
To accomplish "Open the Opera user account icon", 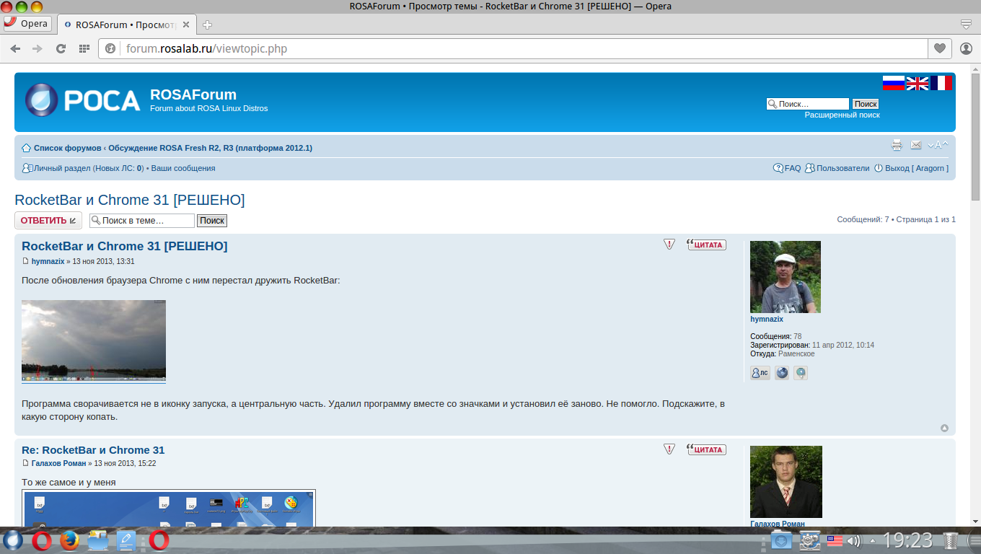I will coord(966,48).
